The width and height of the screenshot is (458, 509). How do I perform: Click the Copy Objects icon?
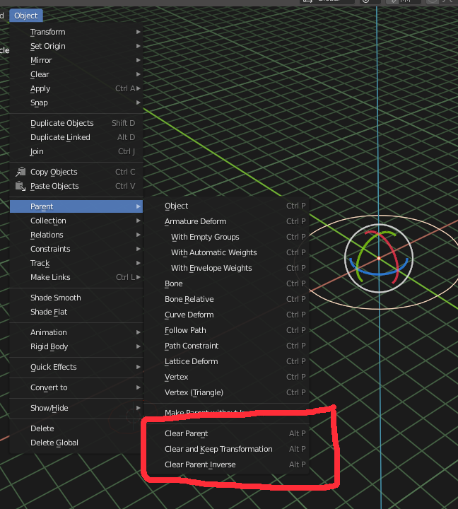pos(20,172)
